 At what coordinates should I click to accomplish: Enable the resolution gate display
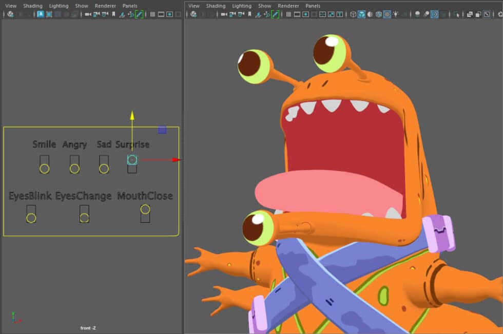point(306,15)
